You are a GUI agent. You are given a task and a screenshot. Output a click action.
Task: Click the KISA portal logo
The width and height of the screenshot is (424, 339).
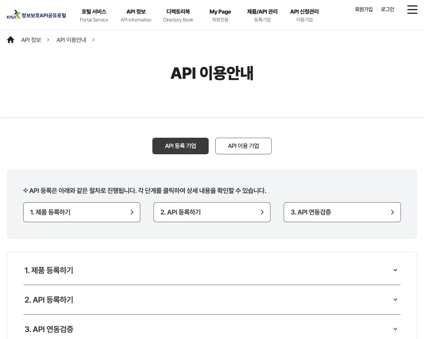click(36, 15)
